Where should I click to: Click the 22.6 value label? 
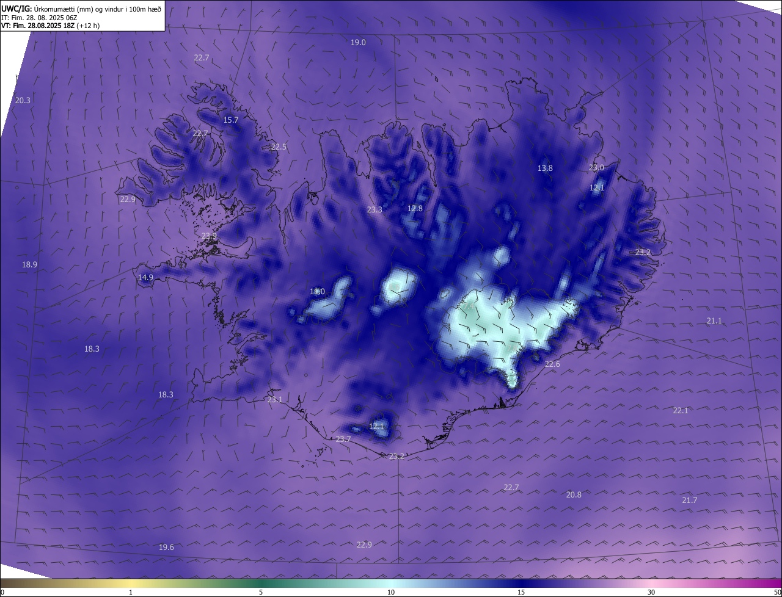(x=552, y=364)
